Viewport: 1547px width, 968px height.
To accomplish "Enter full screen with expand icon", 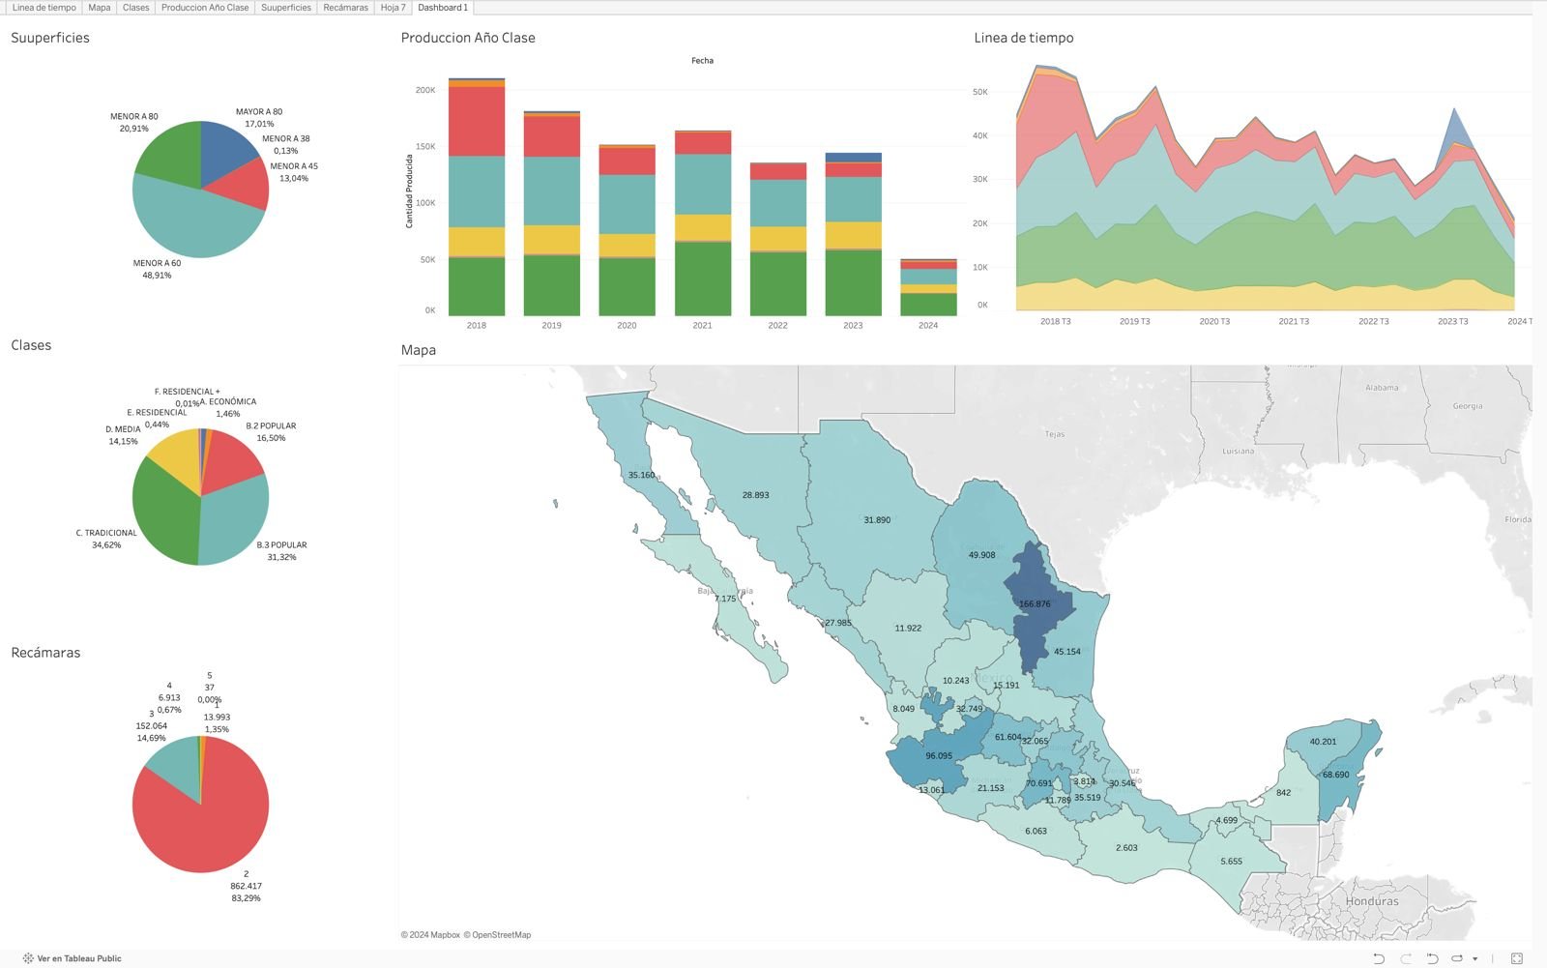I will [x=1517, y=958].
